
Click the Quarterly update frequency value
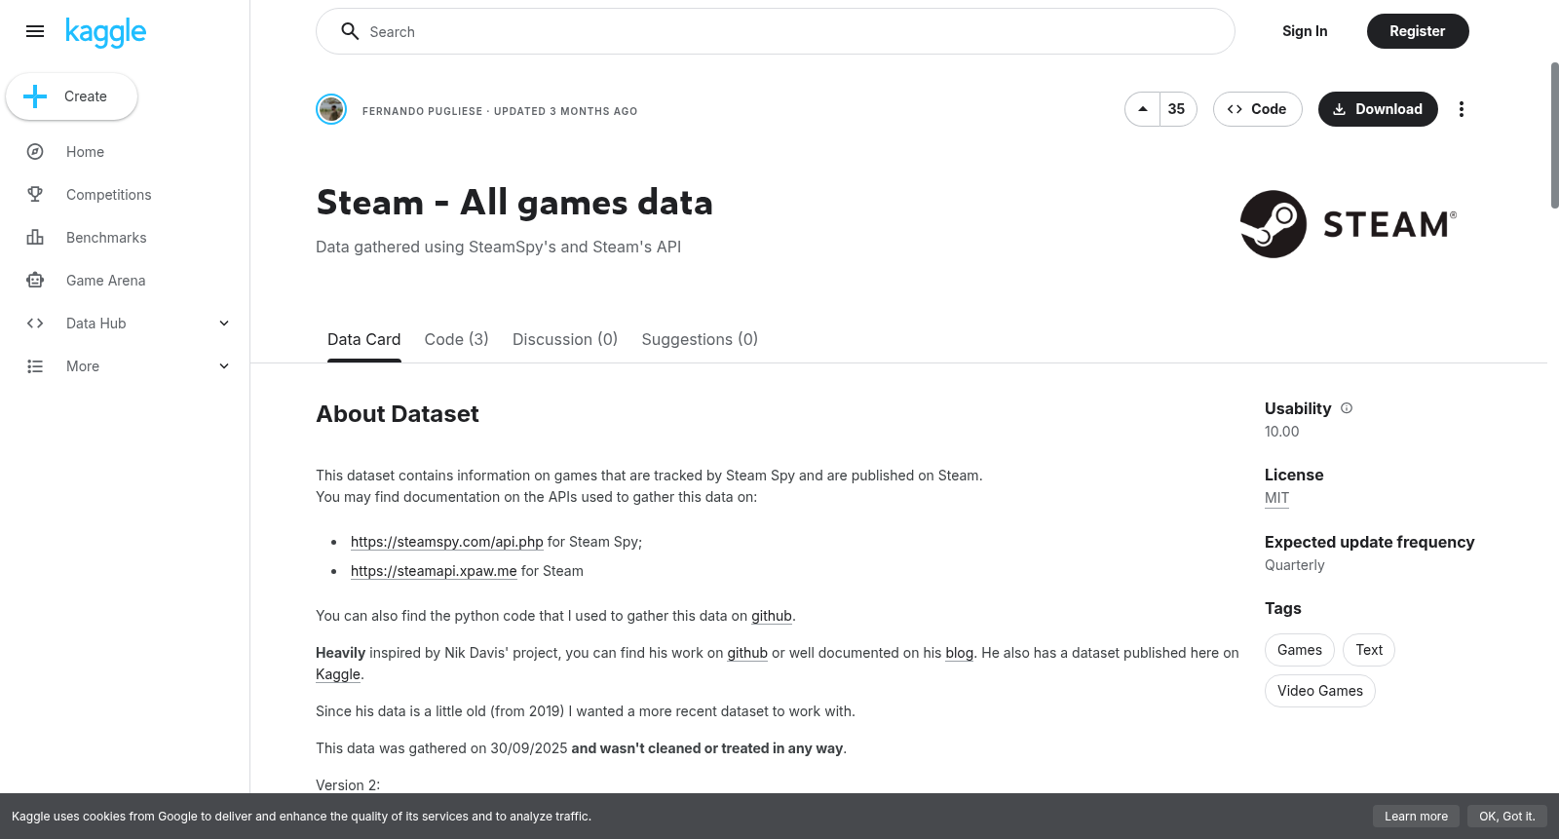tap(1295, 565)
